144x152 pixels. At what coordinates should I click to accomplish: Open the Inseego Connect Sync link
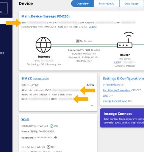click(x=115, y=101)
